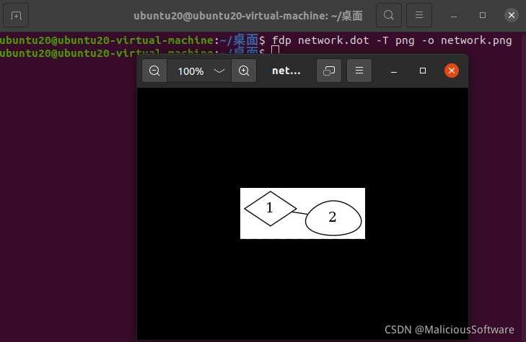Click the ellipse node labeled 2
The width and height of the screenshot is (526, 342).
coord(333,218)
